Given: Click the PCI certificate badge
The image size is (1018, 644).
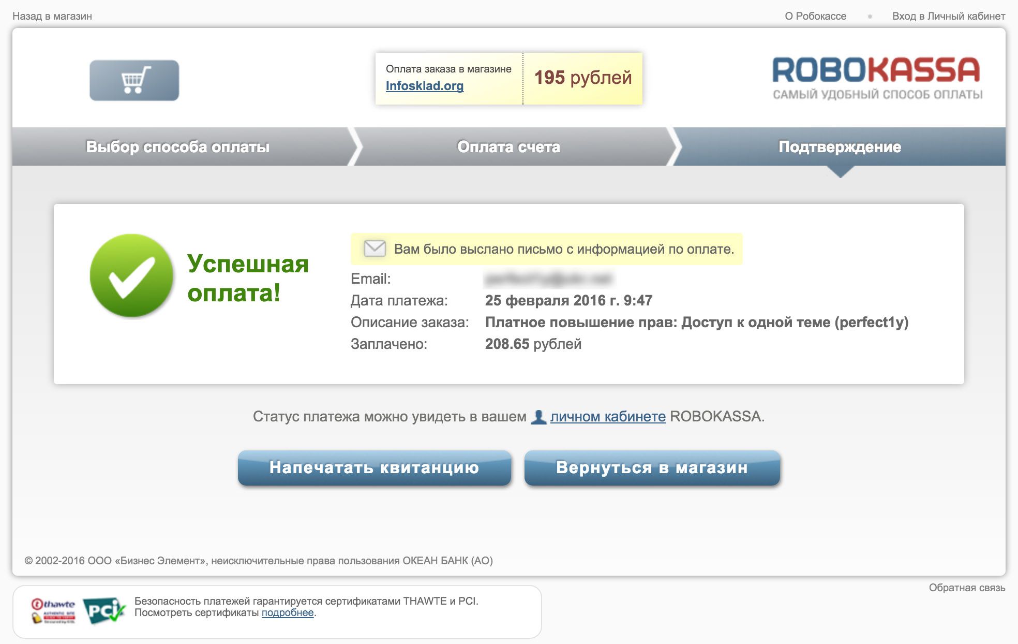Looking at the screenshot, I should tap(103, 611).
